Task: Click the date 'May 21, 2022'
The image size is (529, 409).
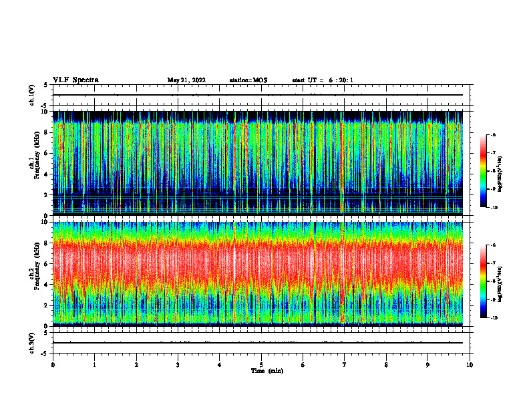Action: 186,80
